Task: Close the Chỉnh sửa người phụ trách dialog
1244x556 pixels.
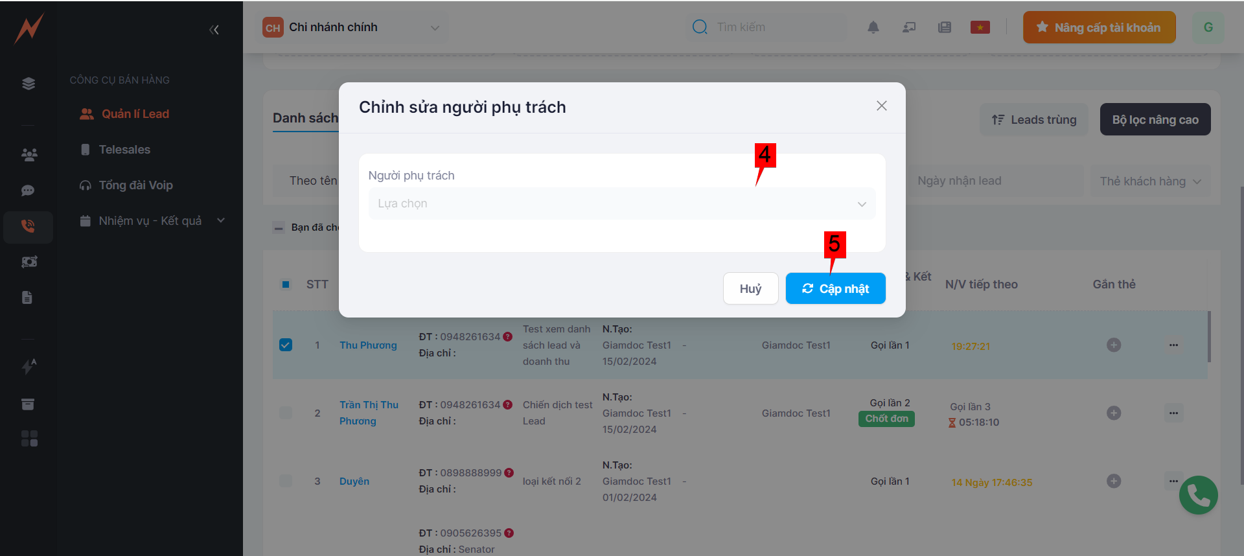Action: [881, 106]
